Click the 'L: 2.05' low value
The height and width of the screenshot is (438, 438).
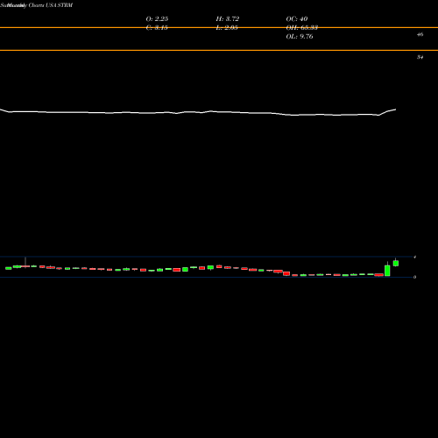227,28
